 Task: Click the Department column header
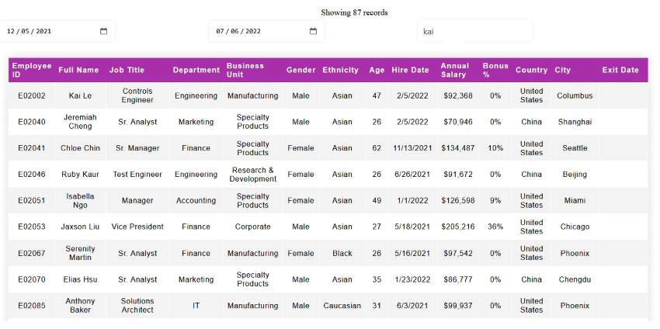coord(196,70)
